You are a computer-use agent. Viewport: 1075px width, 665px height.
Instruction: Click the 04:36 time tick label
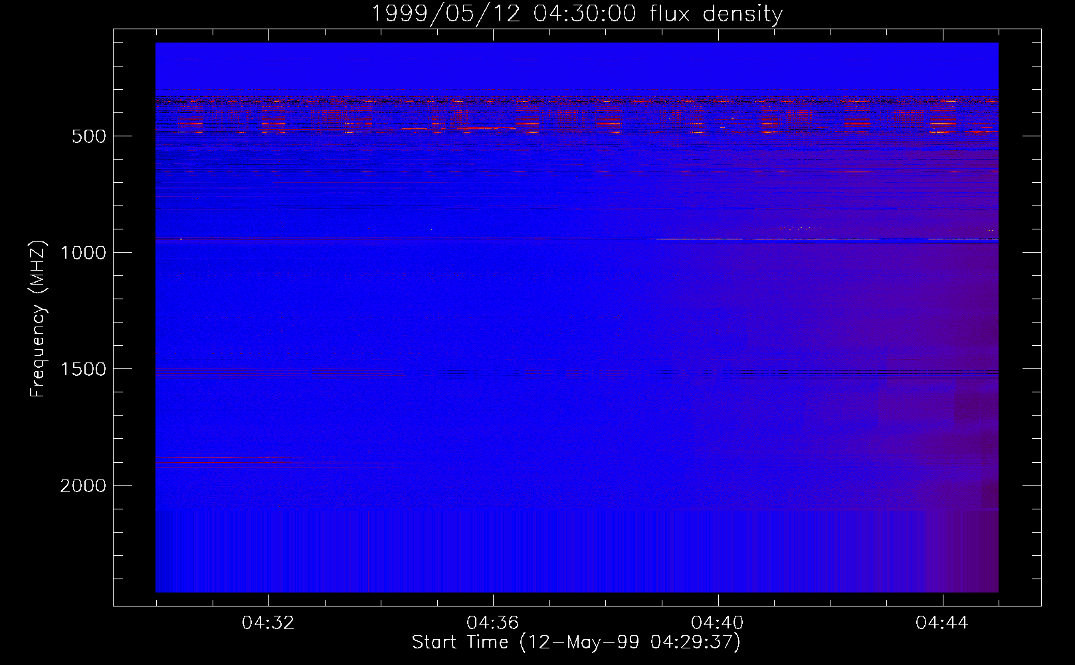point(493,623)
